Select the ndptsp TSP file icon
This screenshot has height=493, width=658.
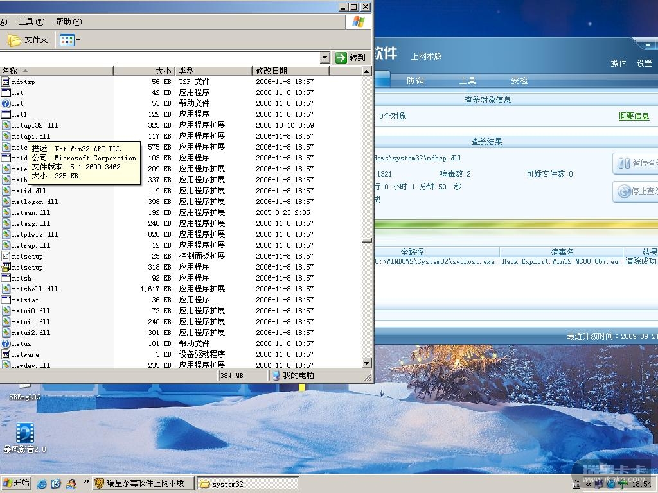click(x=6, y=82)
